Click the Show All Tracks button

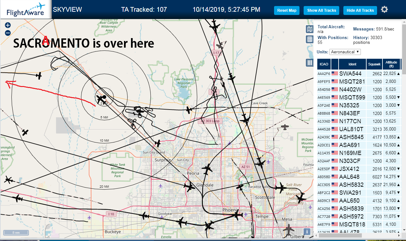321,10
